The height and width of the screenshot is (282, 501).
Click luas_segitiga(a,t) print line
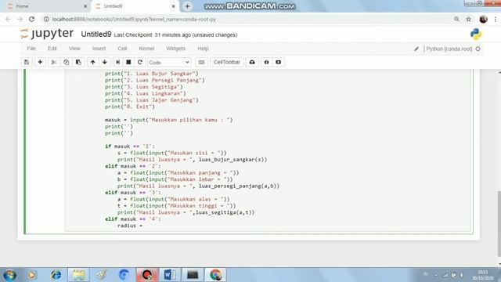pos(186,212)
